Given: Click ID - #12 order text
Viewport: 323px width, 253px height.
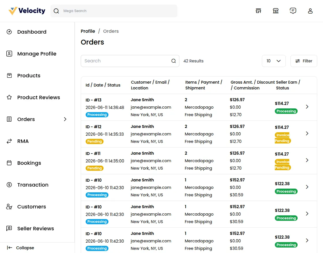Looking at the screenshot, I should pos(93,127).
